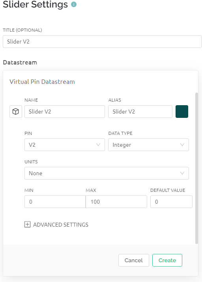Open the datastream cube icon picker
Image resolution: width=202 pixels, height=282 pixels.
point(16,112)
